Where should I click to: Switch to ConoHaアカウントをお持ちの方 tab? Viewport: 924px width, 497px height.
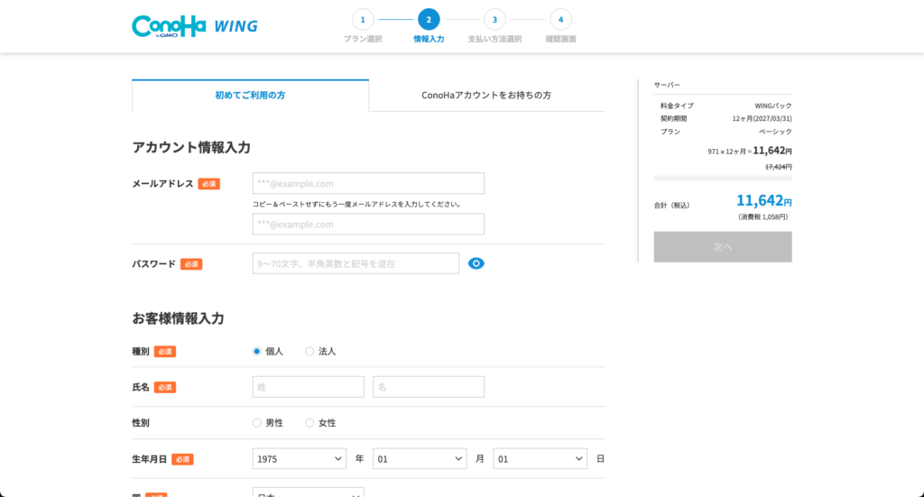click(486, 95)
